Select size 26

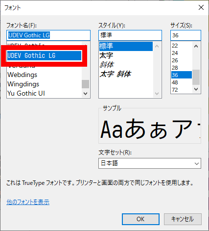click(x=175, y=60)
